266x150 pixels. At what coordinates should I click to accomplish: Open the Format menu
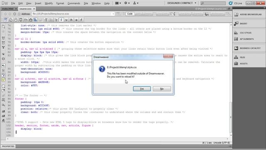coord(60,3)
